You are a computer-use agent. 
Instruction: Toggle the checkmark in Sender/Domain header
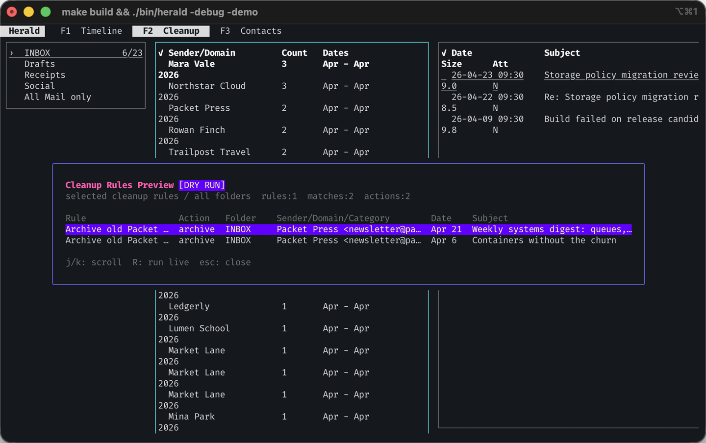(x=161, y=52)
